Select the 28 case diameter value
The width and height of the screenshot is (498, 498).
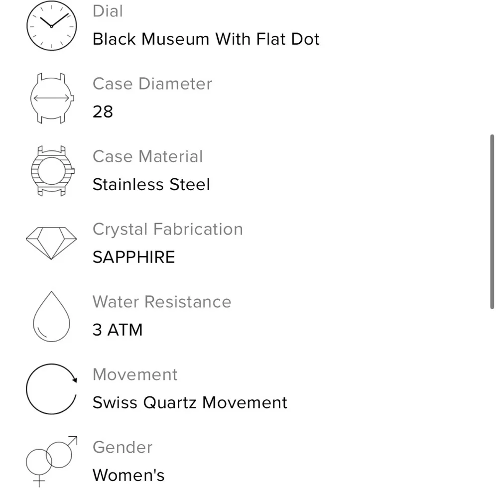[103, 112]
